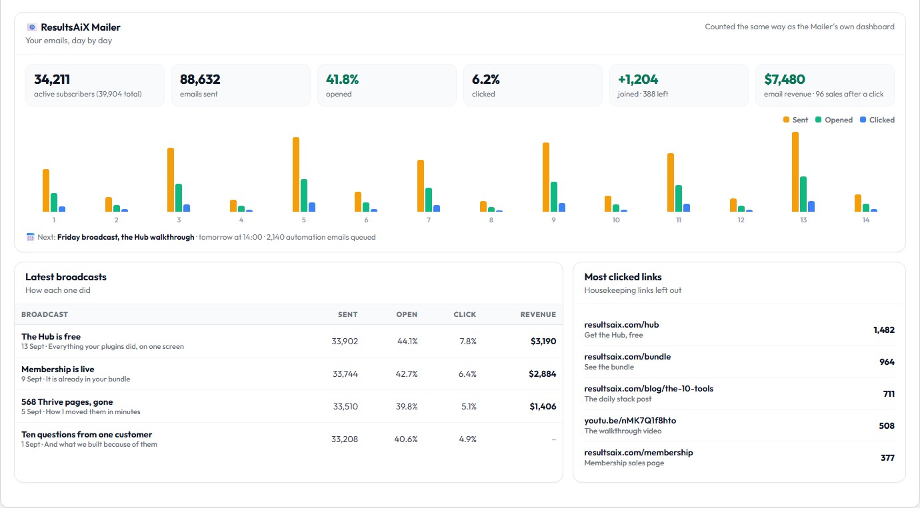
Task: Select the "Membership is live" broadcast title
Action: point(58,370)
